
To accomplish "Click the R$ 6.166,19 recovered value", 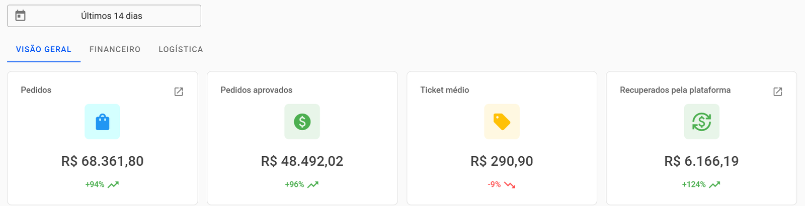I will click(701, 161).
